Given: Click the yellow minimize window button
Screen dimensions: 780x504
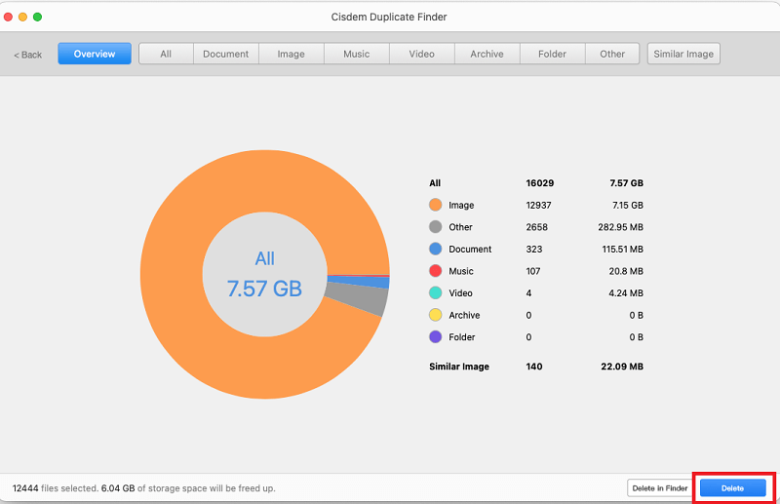Looking at the screenshot, I should coord(22,17).
